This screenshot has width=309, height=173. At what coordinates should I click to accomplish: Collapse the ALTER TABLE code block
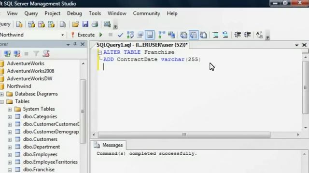tap(100, 52)
